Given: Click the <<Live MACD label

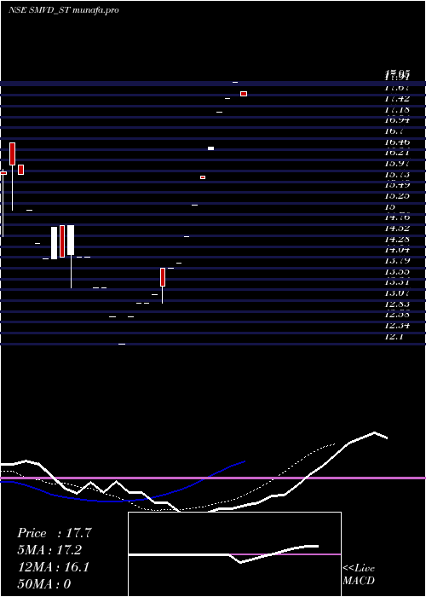Looking at the screenshot, I should 359,575.
